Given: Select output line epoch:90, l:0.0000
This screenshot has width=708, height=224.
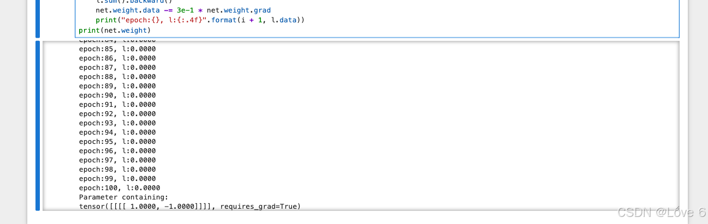Looking at the screenshot, I should 117,95.
